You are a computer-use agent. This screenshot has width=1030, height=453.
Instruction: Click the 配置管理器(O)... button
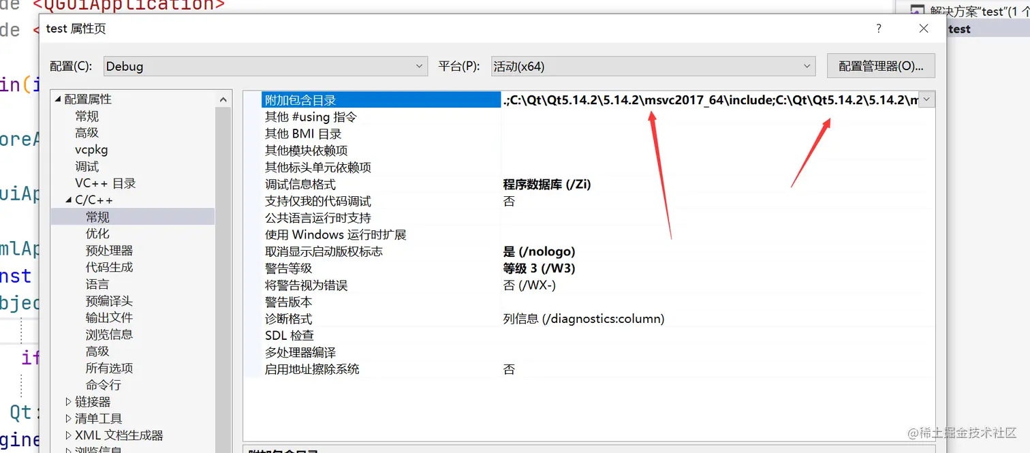[881, 66]
